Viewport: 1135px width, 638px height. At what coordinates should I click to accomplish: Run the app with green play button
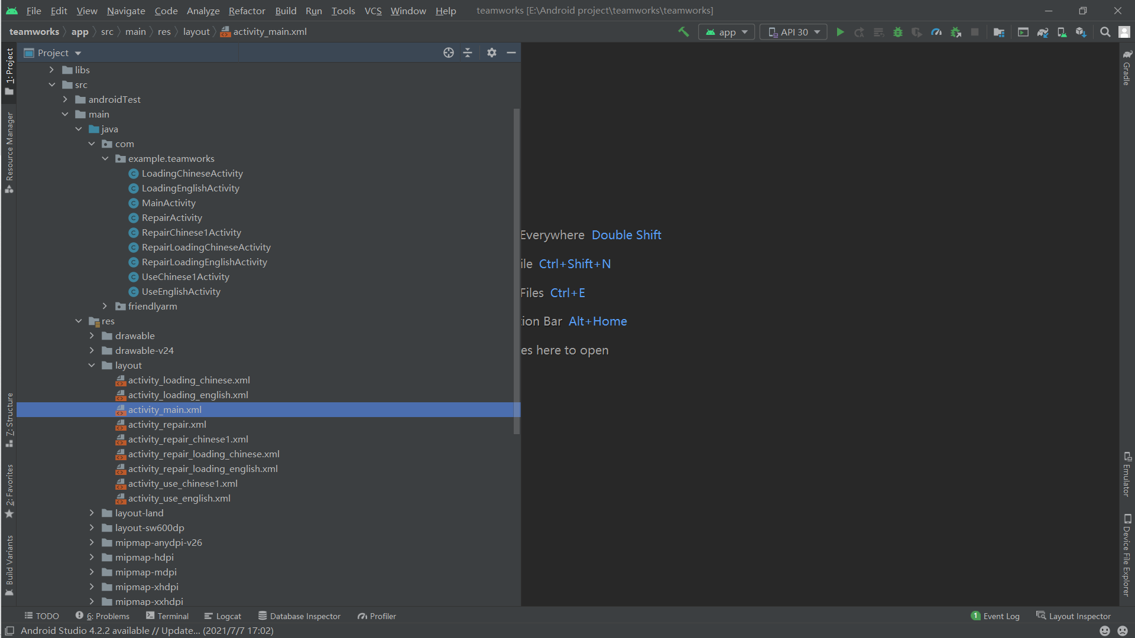[840, 32]
